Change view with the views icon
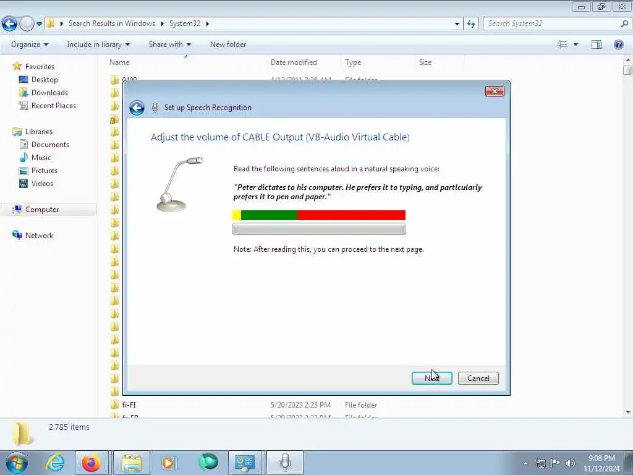Image resolution: width=633 pixels, height=475 pixels. coord(563,45)
